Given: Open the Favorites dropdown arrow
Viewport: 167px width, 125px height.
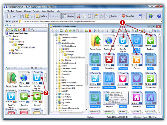Looking at the screenshot, I should coord(136,16).
